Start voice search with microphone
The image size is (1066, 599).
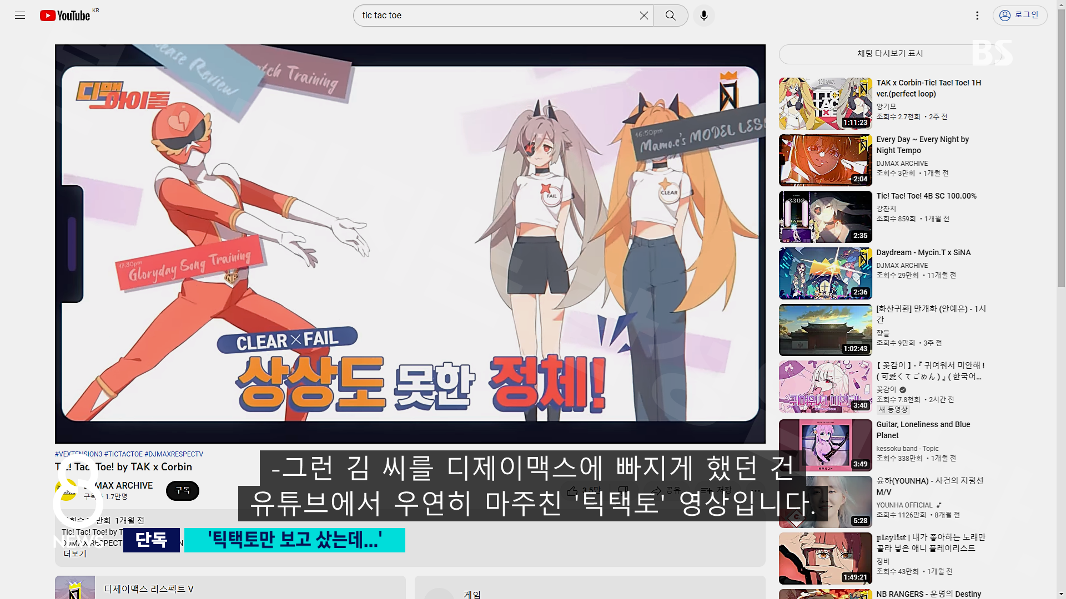pos(703,16)
